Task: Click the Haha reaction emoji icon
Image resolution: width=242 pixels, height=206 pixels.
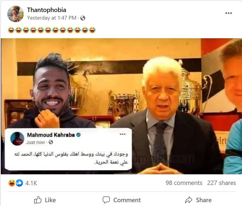Action: point(11,183)
